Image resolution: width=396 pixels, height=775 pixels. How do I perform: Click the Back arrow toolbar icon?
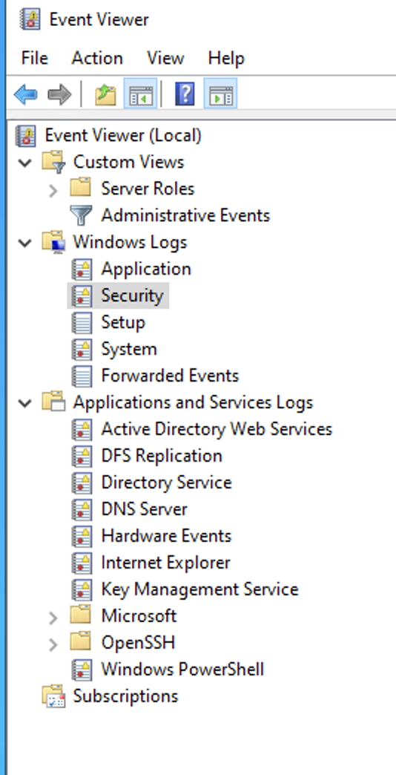pos(26,94)
